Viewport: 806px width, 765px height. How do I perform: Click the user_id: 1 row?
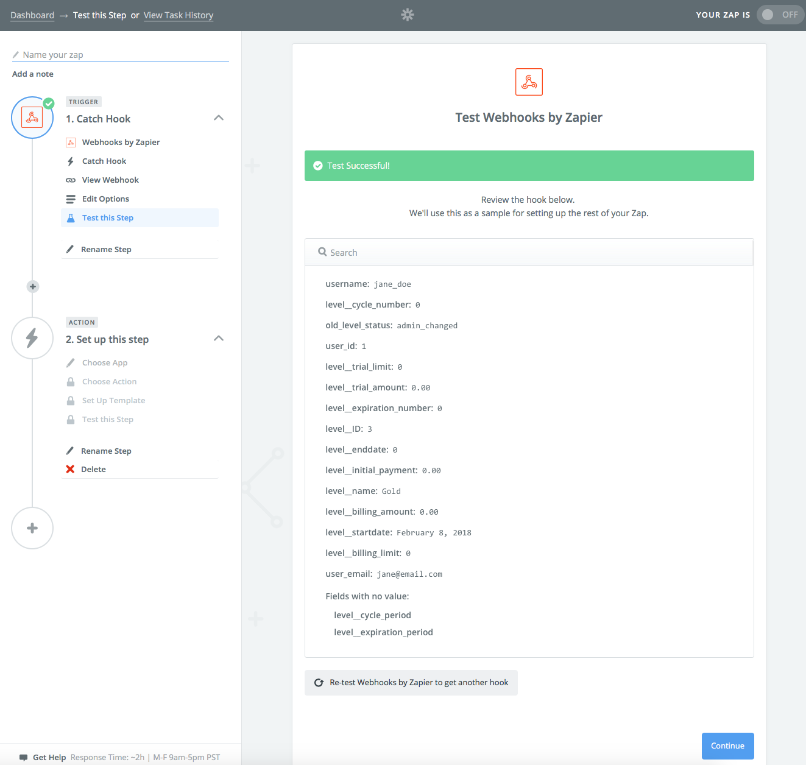(x=345, y=347)
